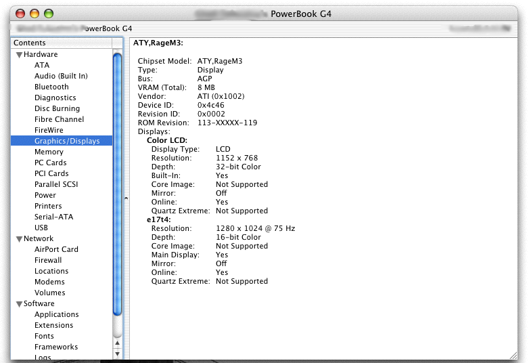Screen dimensions: 531x363
Task: Select Diagnostics in the sidebar
Action: (55, 98)
